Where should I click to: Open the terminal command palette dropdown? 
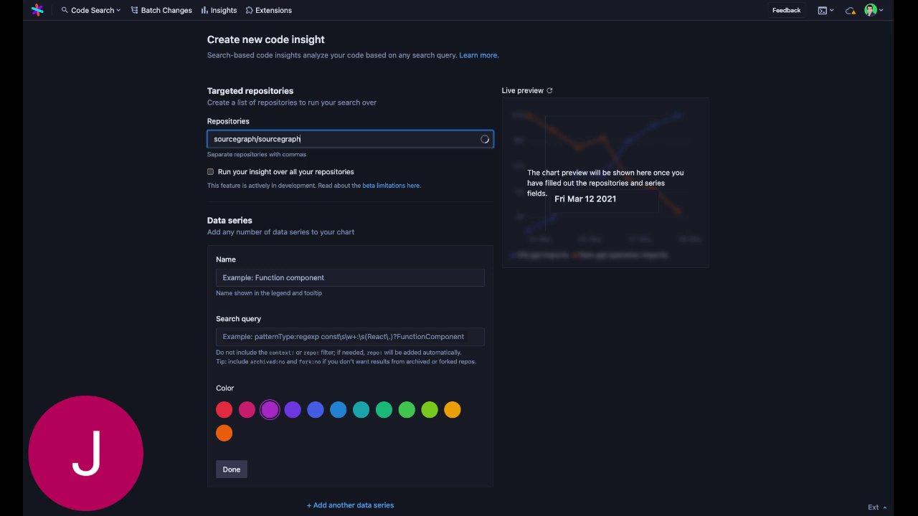tap(825, 11)
